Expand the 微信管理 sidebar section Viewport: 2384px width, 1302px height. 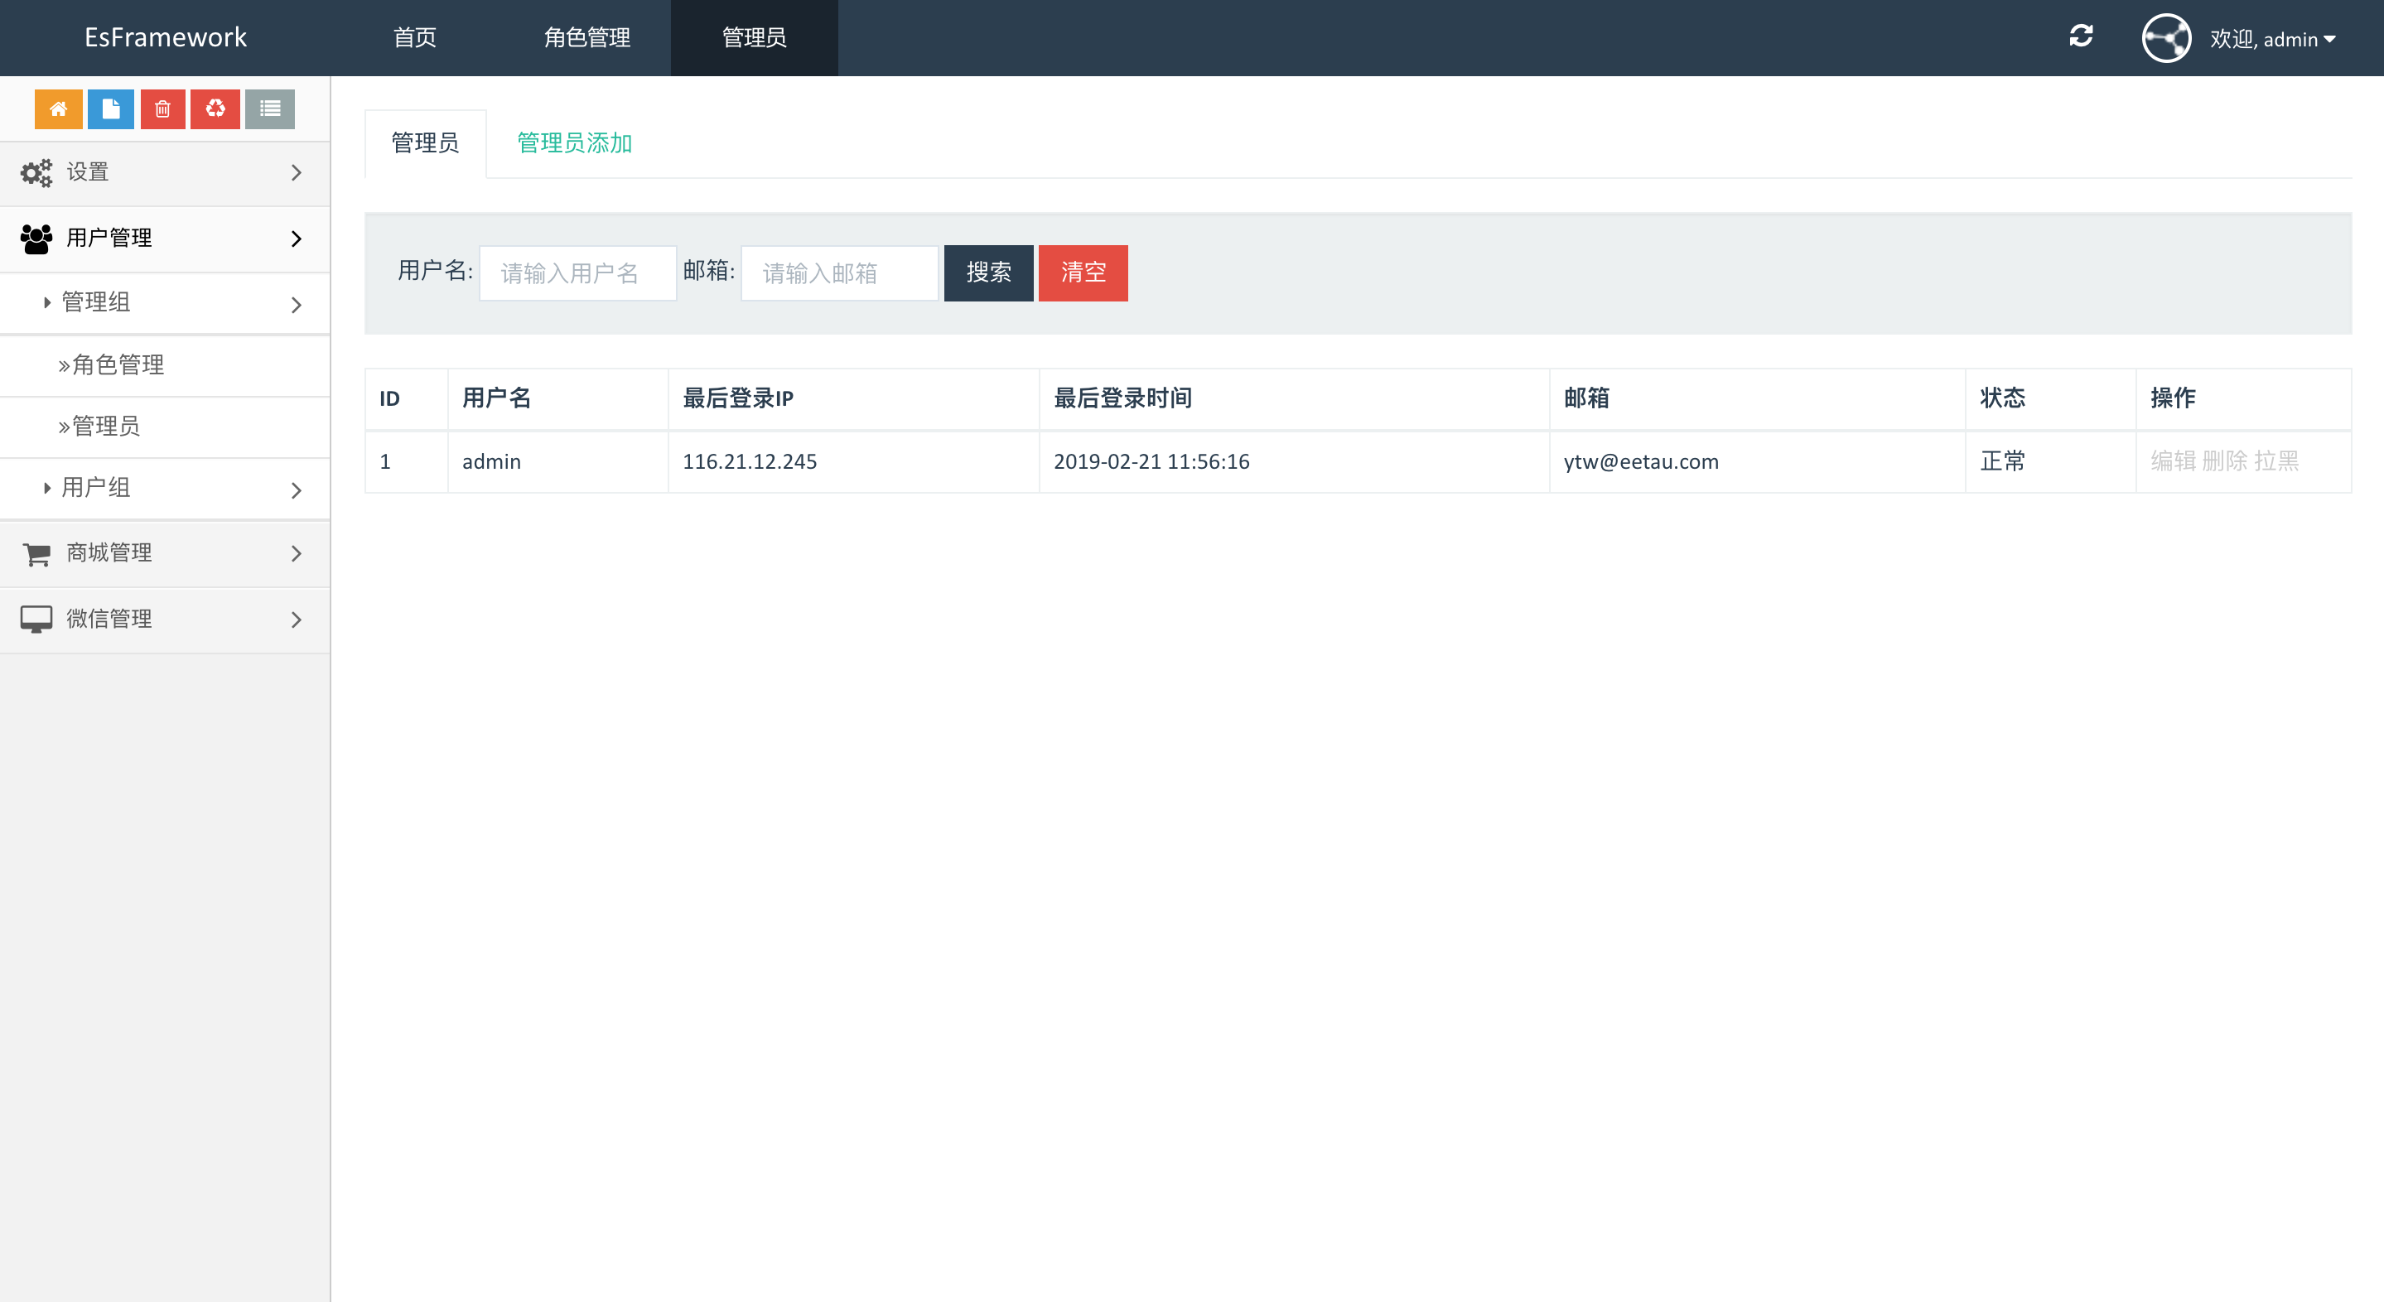tap(165, 619)
